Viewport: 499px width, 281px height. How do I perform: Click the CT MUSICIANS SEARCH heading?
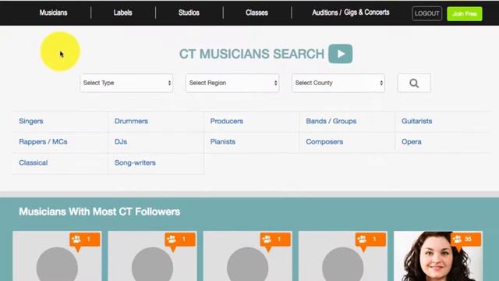coord(251,54)
